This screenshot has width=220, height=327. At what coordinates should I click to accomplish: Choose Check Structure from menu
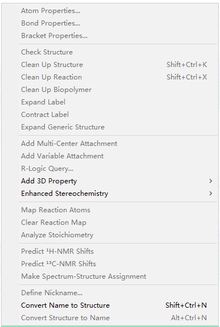tap(118, 52)
